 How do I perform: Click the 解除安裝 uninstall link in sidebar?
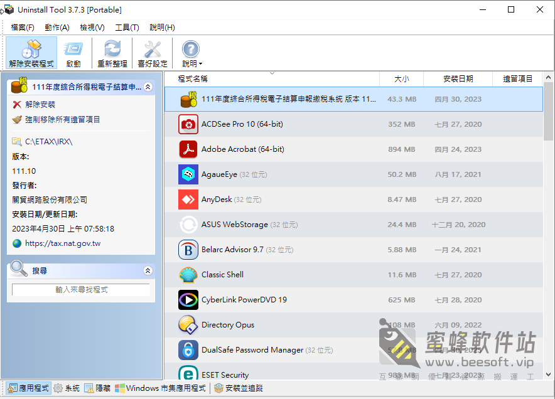pyautogui.click(x=40, y=105)
